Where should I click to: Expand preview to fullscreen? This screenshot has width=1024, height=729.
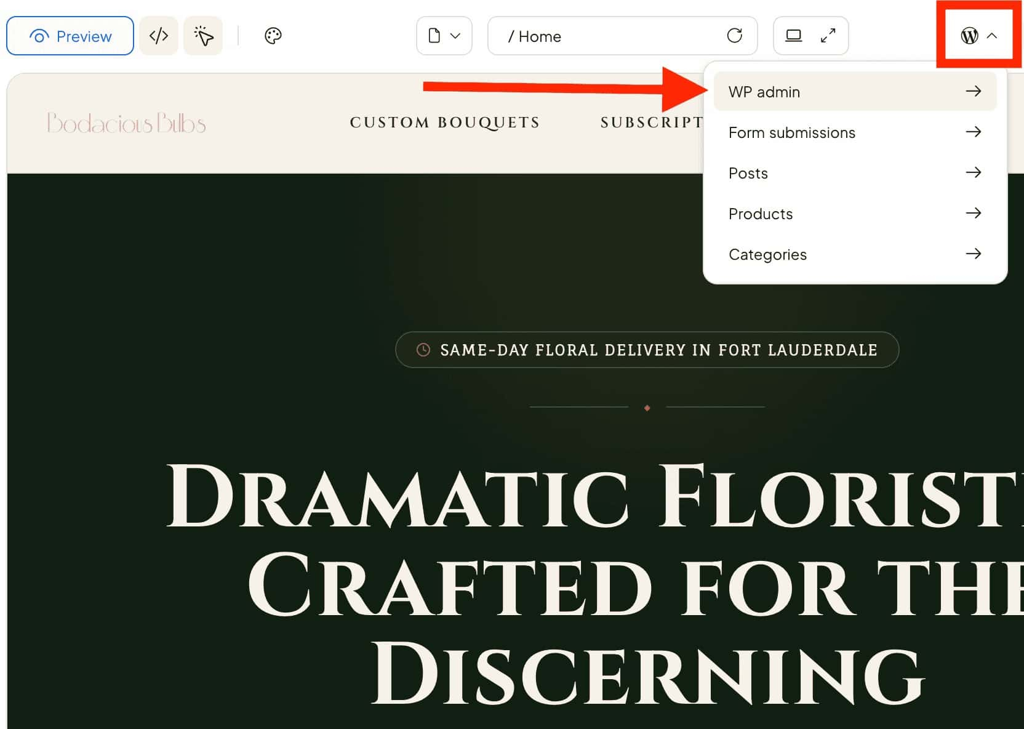[x=828, y=36]
